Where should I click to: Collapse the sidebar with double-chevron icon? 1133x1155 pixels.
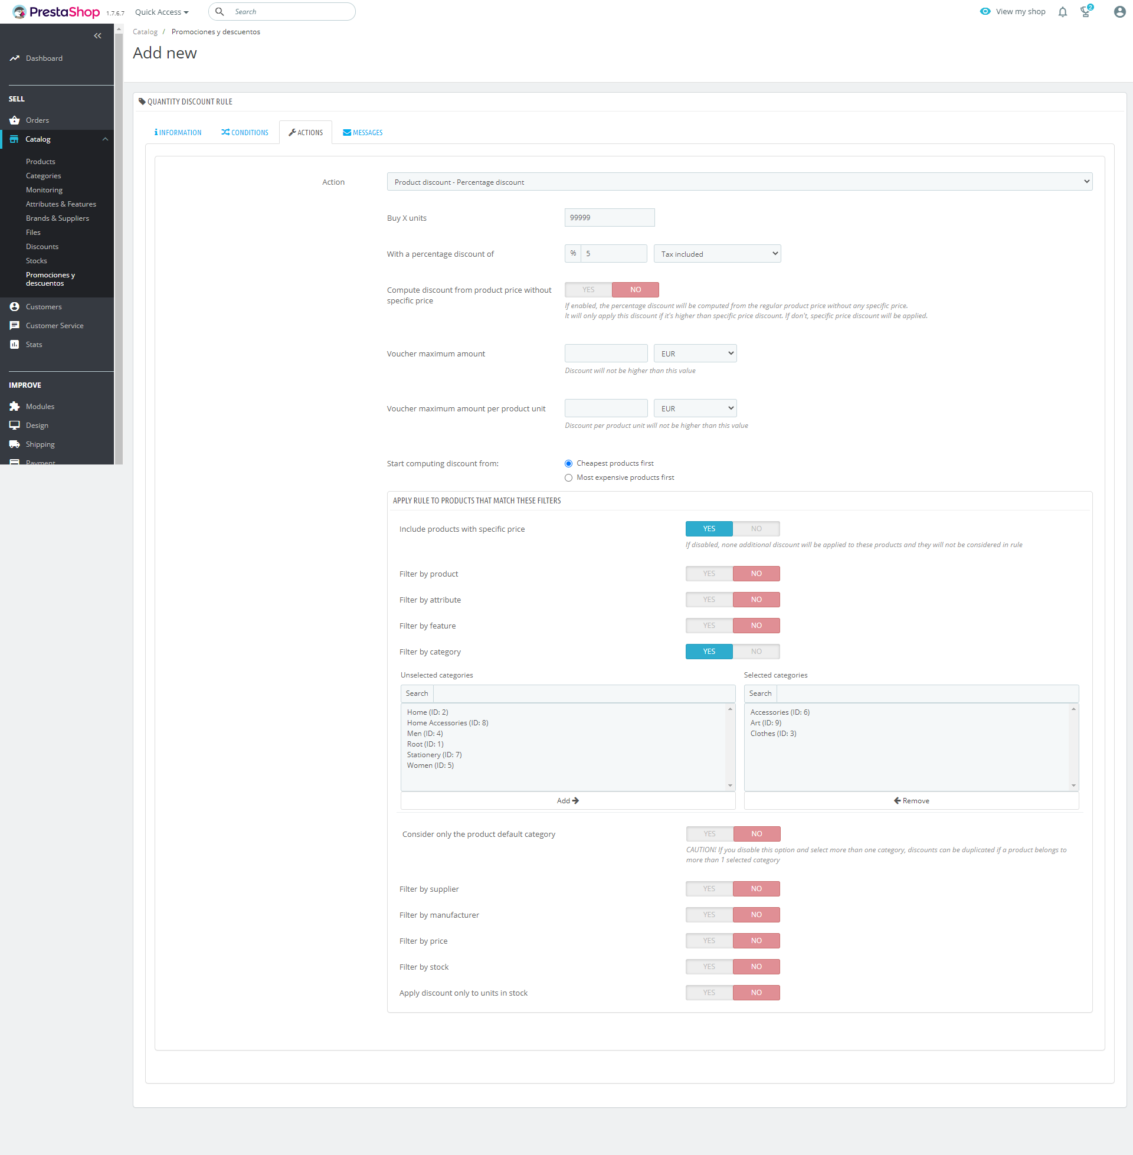click(x=97, y=35)
